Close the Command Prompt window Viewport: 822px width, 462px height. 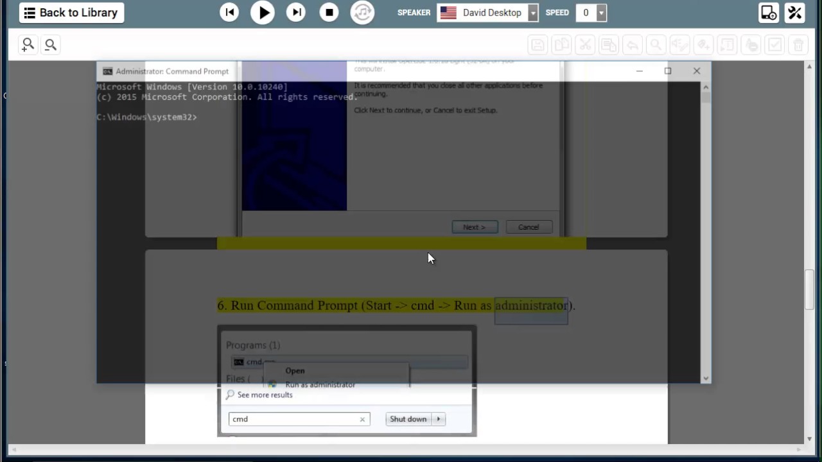[697, 71]
